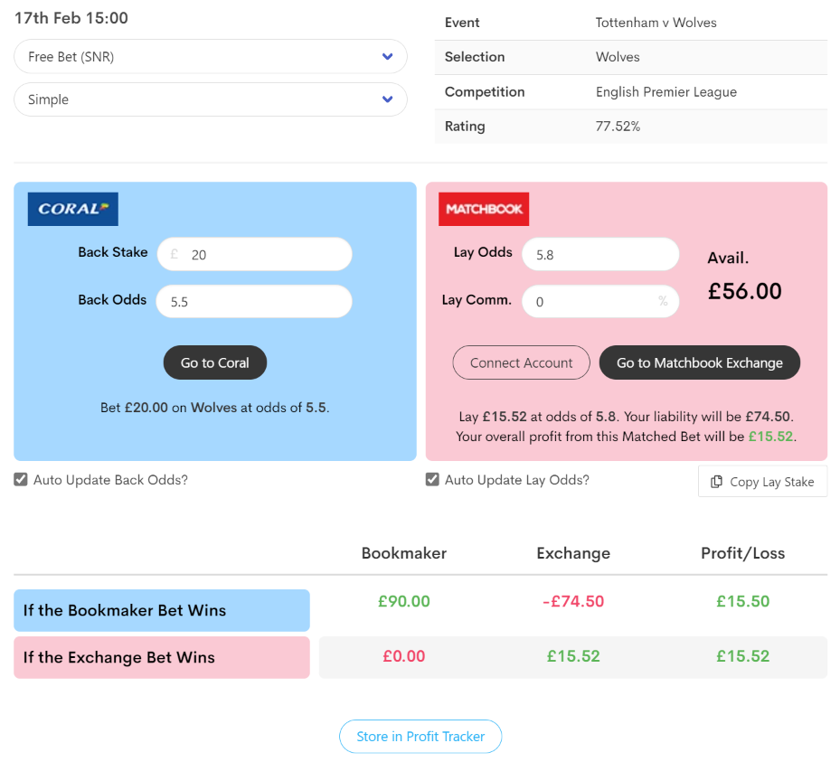Viewport: 840px width, 762px height.
Task: Click the pound symbol in Back Stake field
Action: tap(175, 254)
